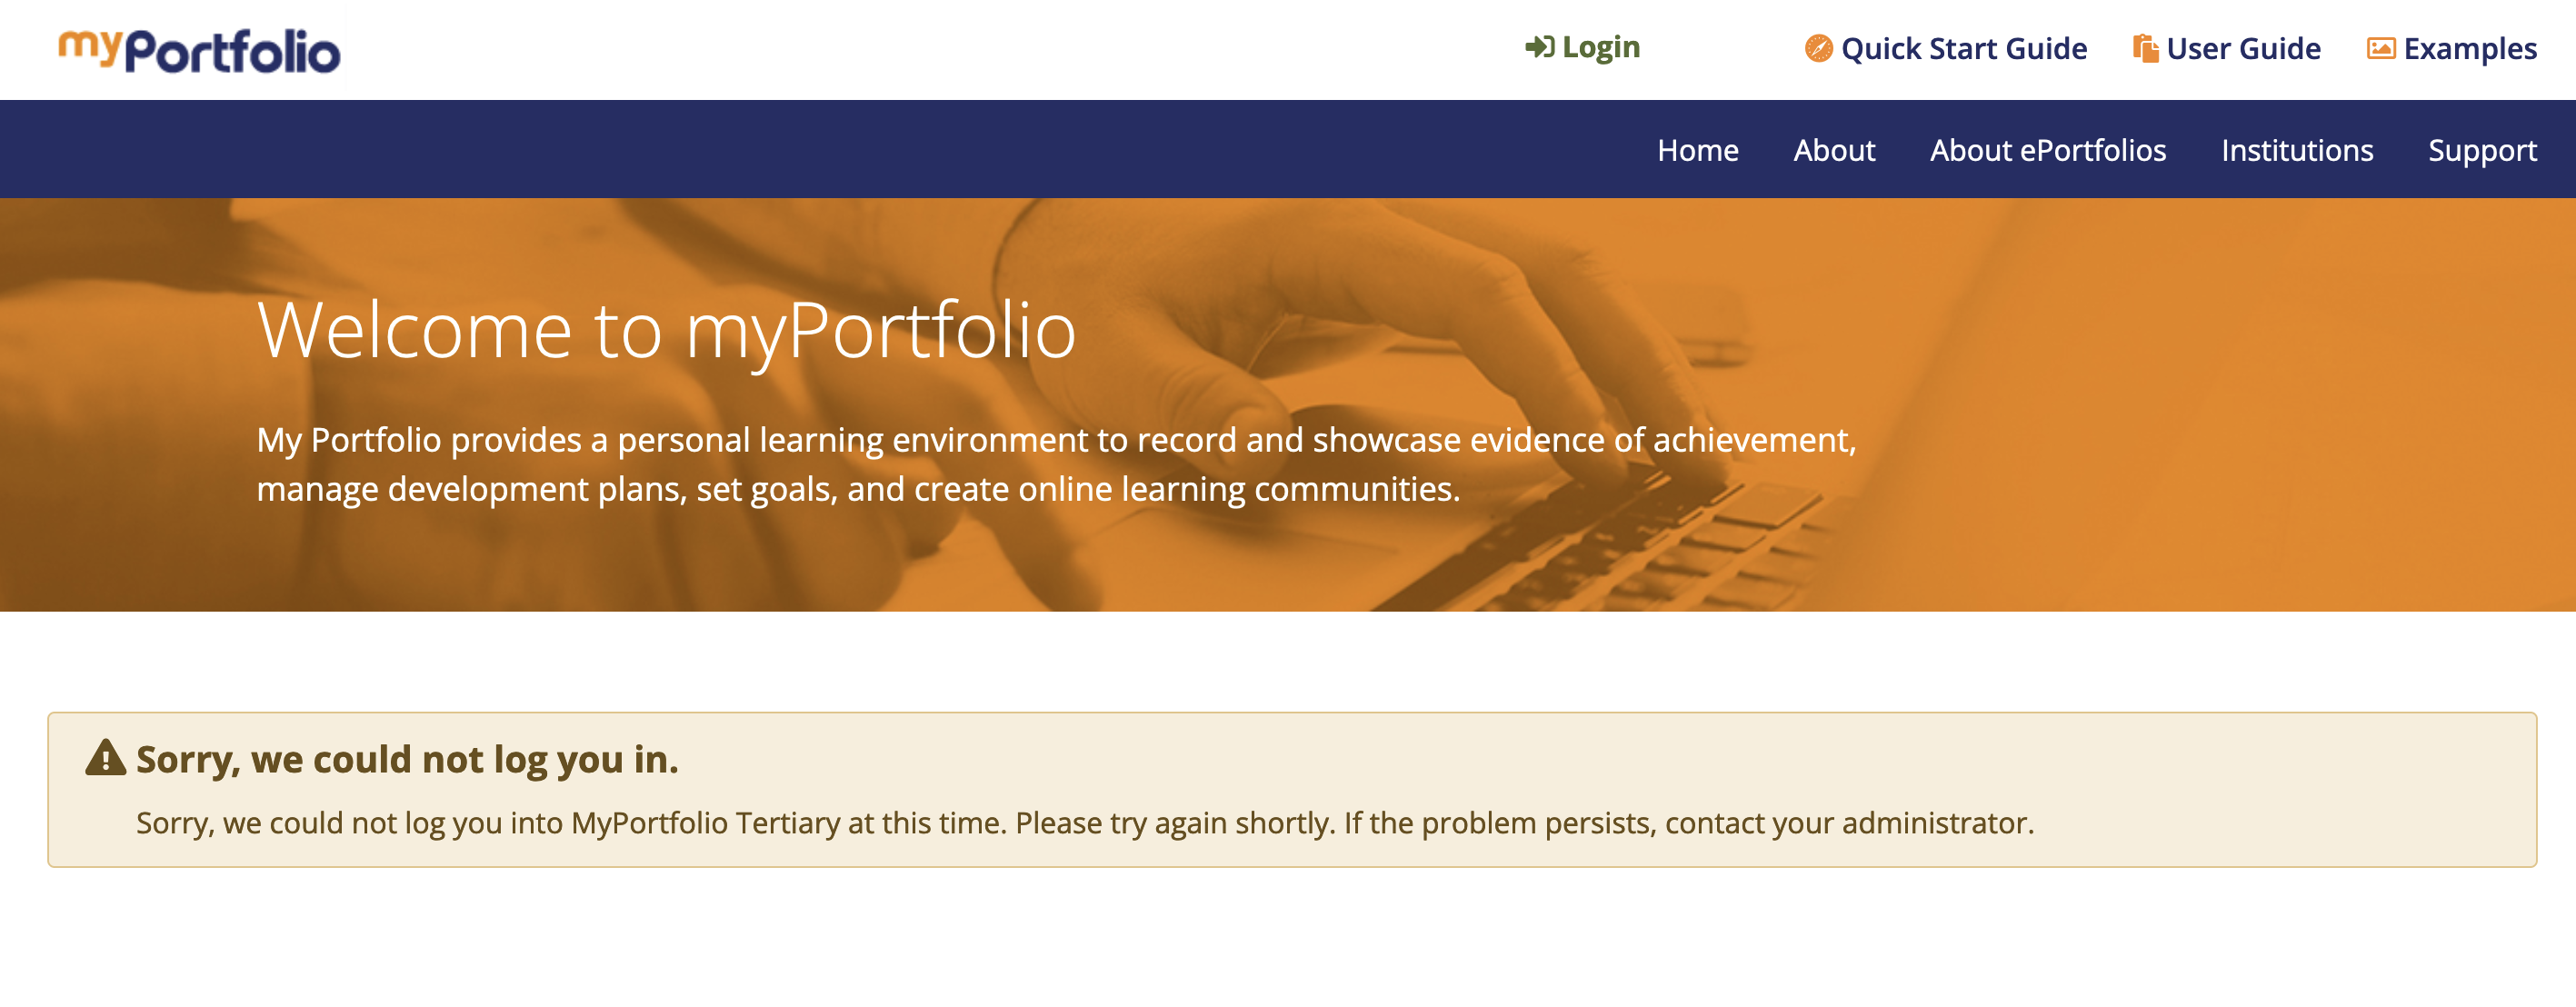This screenshot has height=1007, width=2576.
Task: Click the 'Sorry, we could not log you in.' heading
Action: [x=407, y=759]
